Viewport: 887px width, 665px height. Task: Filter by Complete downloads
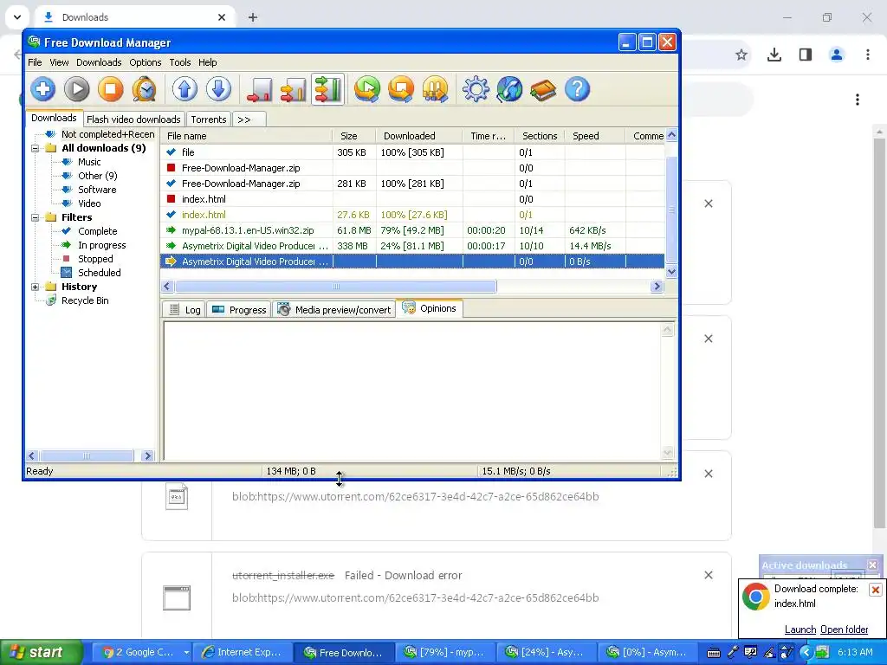click(97, 231)
